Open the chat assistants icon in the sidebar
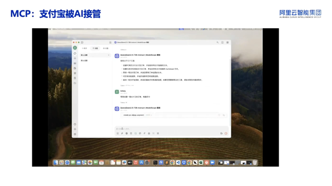 [x=75, y=54]
